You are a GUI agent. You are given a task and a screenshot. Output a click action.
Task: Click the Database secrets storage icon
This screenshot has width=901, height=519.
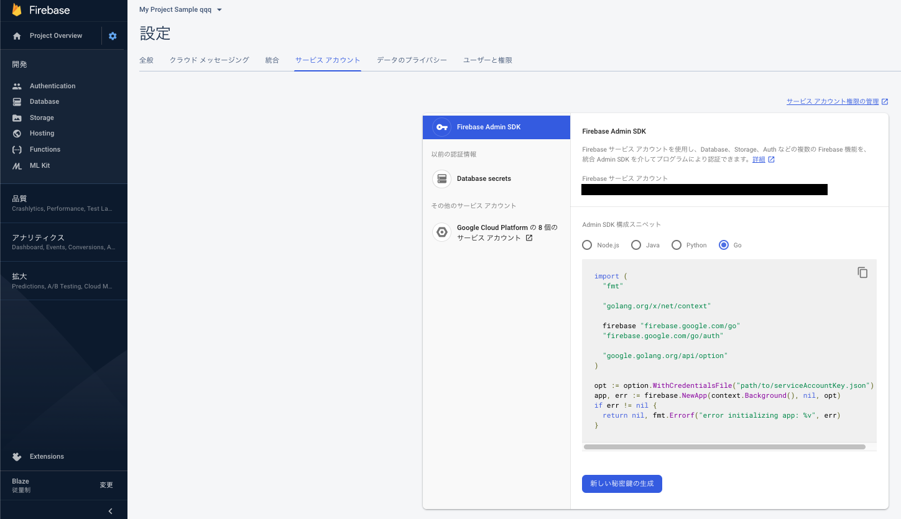point(441,179)
